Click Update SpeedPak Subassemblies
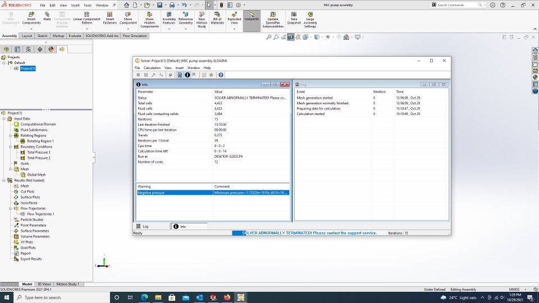 coord(273,20)
